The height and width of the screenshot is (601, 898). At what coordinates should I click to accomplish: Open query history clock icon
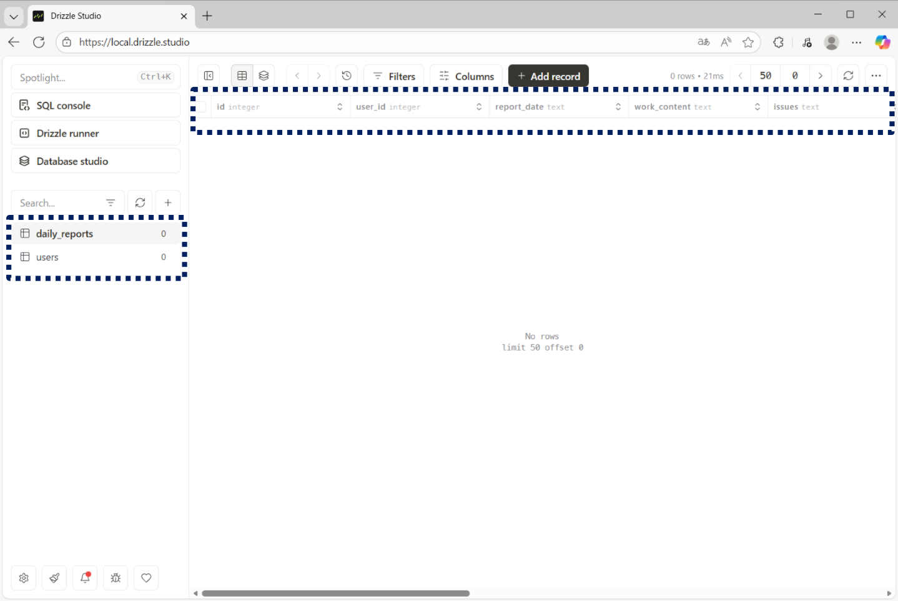(x=347, y=76)
